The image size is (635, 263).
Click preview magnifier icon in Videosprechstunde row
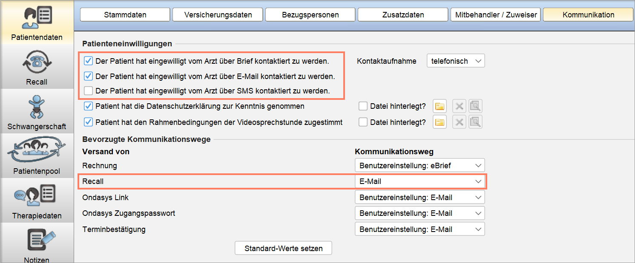475,122
